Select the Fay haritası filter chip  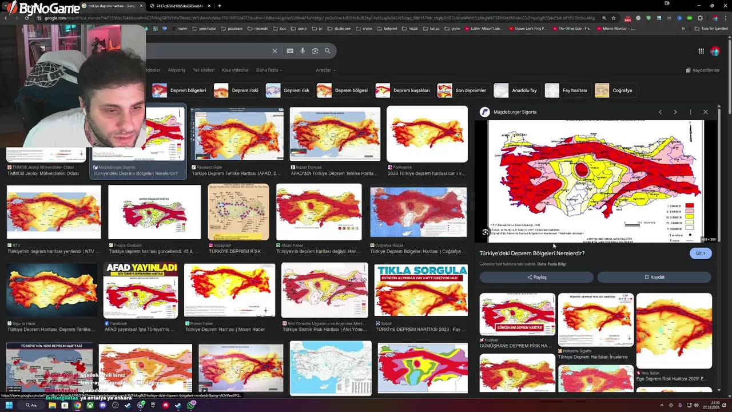567,90
